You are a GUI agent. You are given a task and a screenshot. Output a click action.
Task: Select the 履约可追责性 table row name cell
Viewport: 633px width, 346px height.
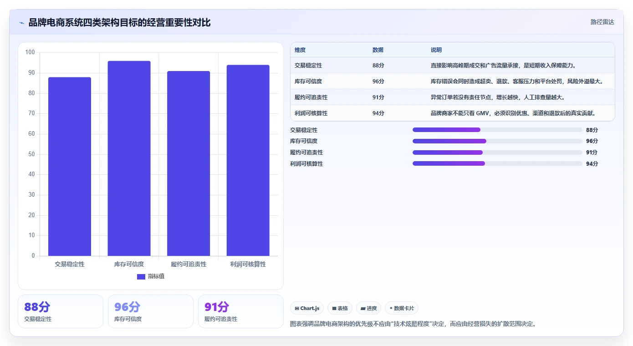tap(311, 97)
